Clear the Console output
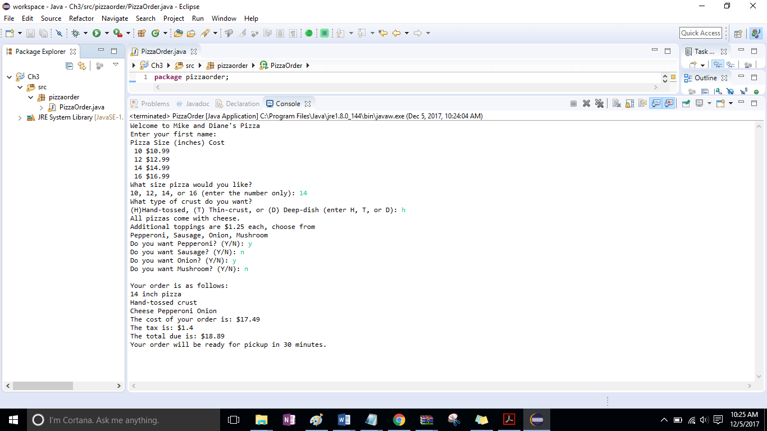The height and width of the screenshot is (431, 767). click(x=617, y=103)
